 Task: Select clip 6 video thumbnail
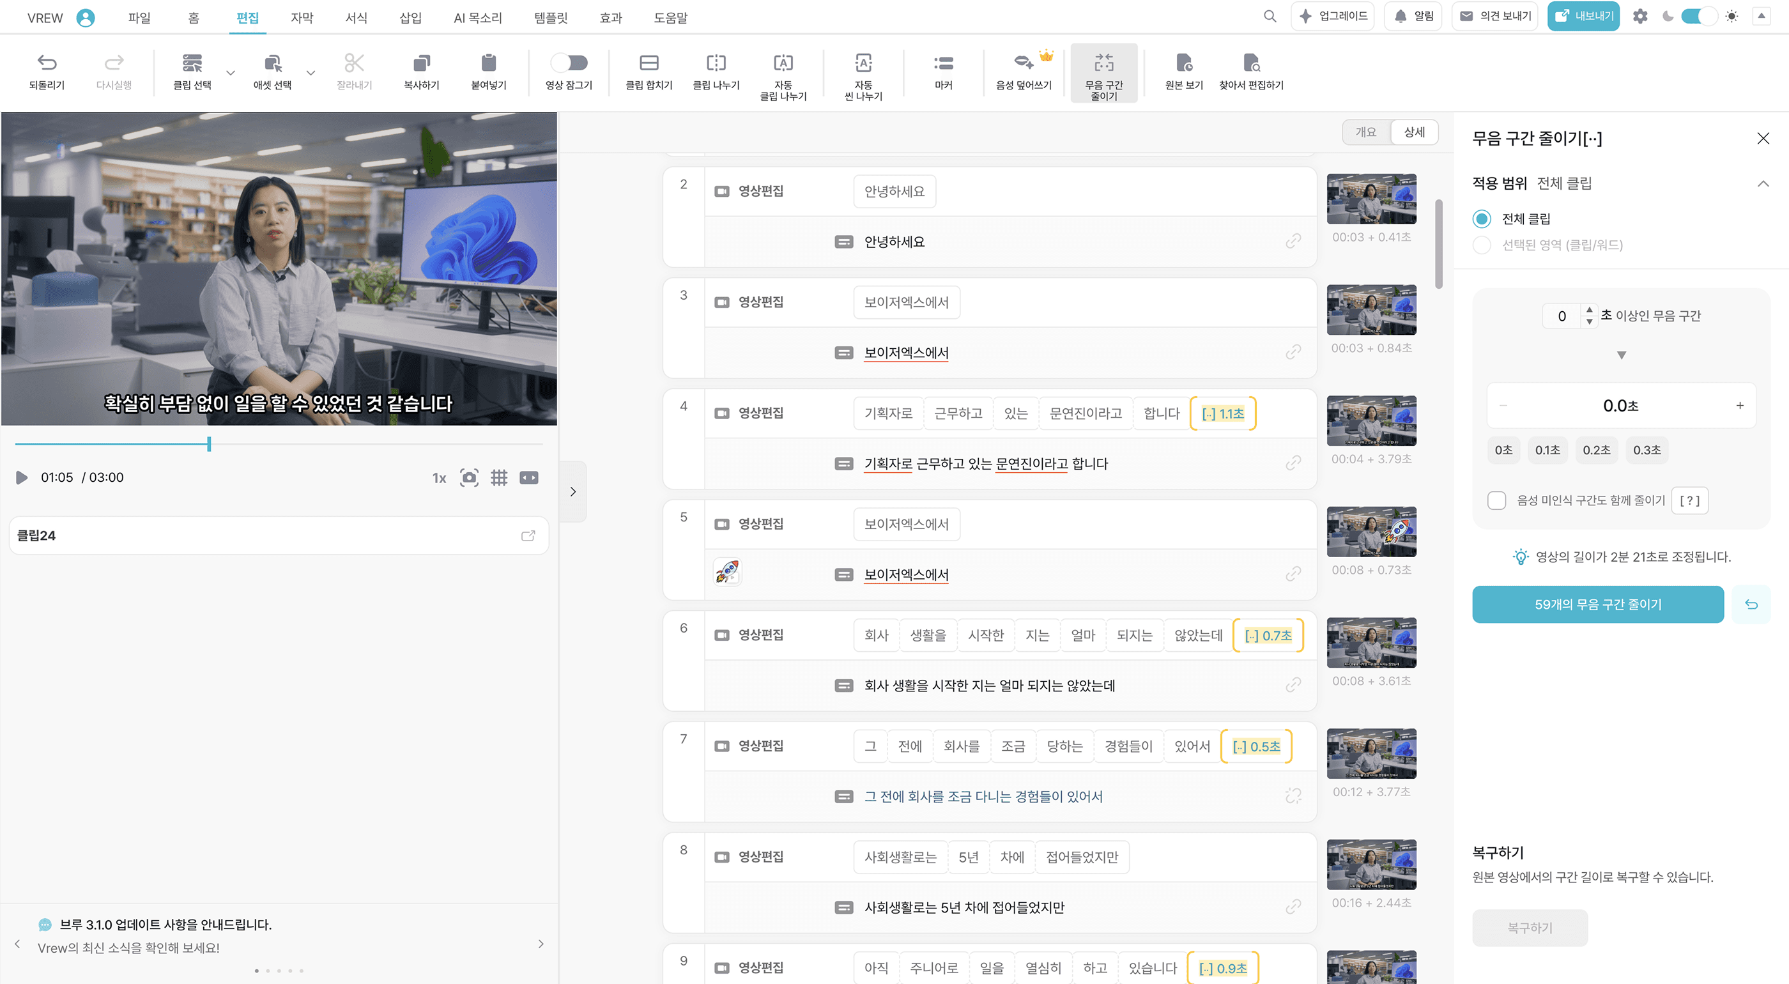click(x=1371, y=642)
